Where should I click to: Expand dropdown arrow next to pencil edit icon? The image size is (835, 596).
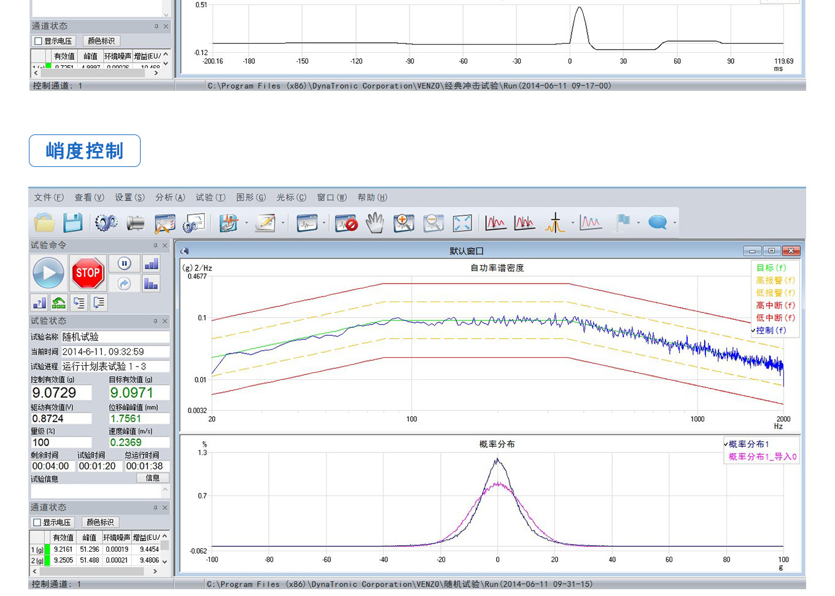pyautogui.click(x=283, y=223)
